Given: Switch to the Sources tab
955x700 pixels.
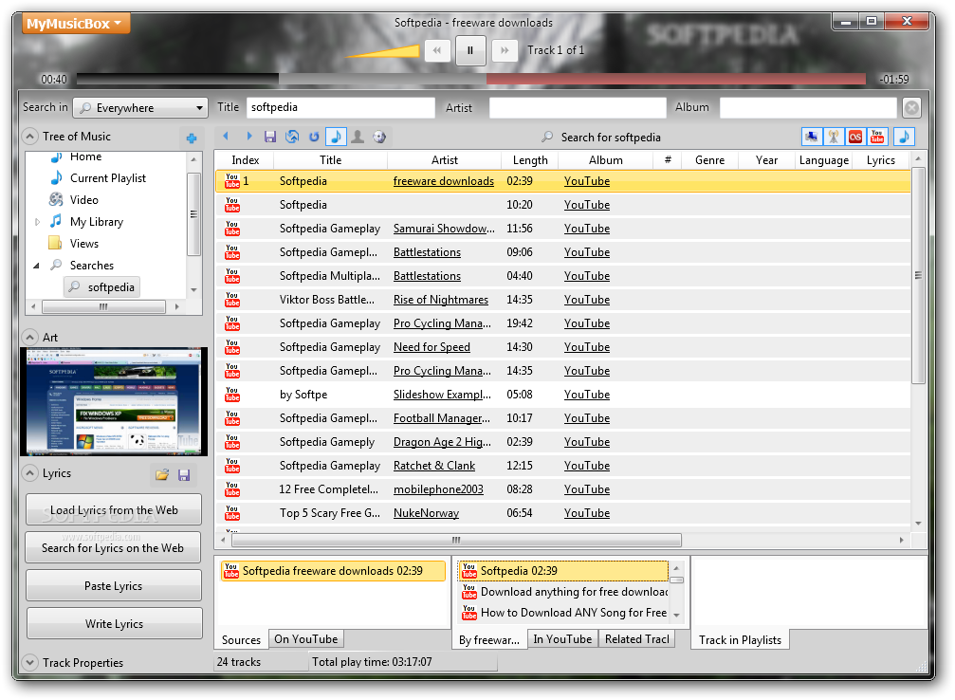Looking at the screenshot, I should coord(241,639).
